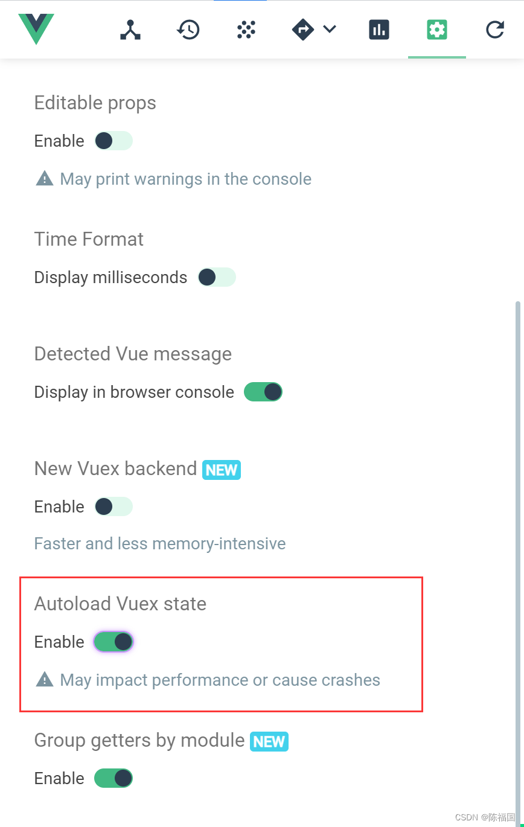Expand the chevron next to the Routing icon
Screen dimensions: 524x827
330,29
